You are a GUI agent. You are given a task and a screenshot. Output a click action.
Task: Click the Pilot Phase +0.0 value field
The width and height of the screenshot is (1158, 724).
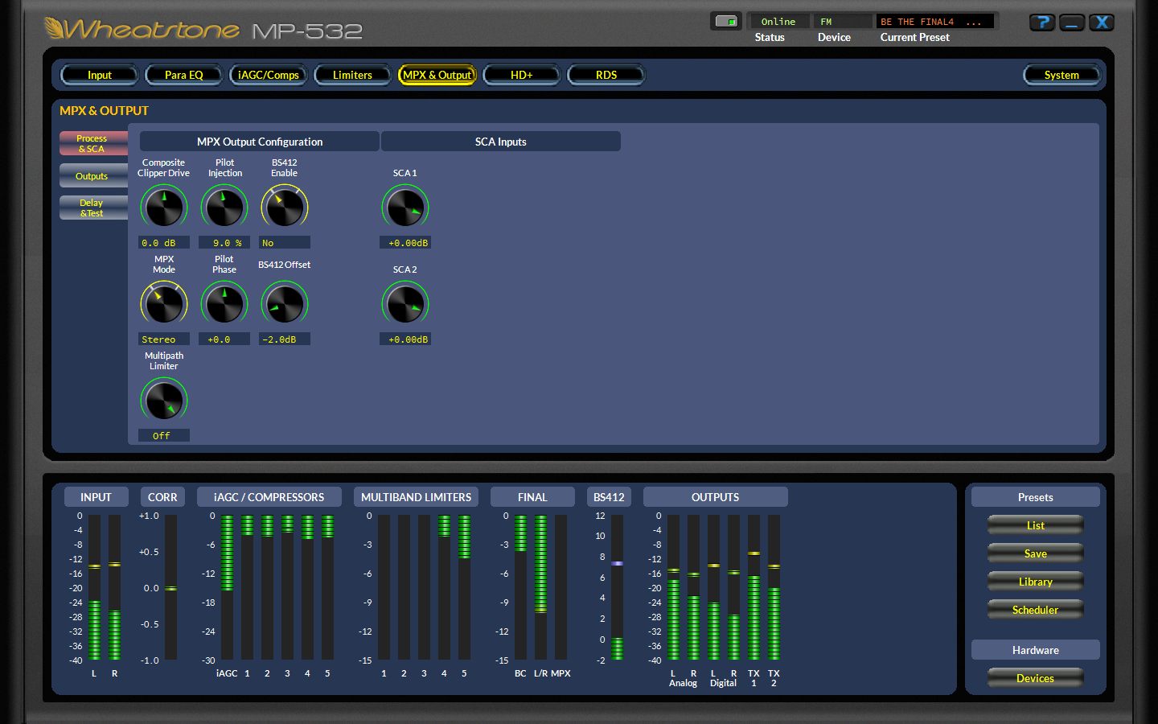224,339
